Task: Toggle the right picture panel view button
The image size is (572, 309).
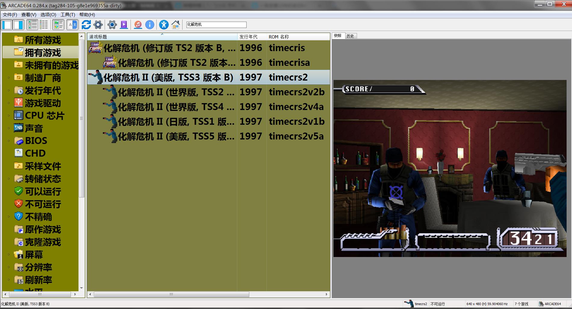Action: click(x=19, y=25)
